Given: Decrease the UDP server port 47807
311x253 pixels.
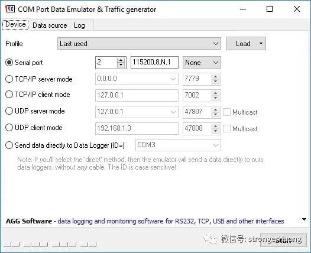Looking at the screenshot, I should pyautogui.click(x=215, y=115).
